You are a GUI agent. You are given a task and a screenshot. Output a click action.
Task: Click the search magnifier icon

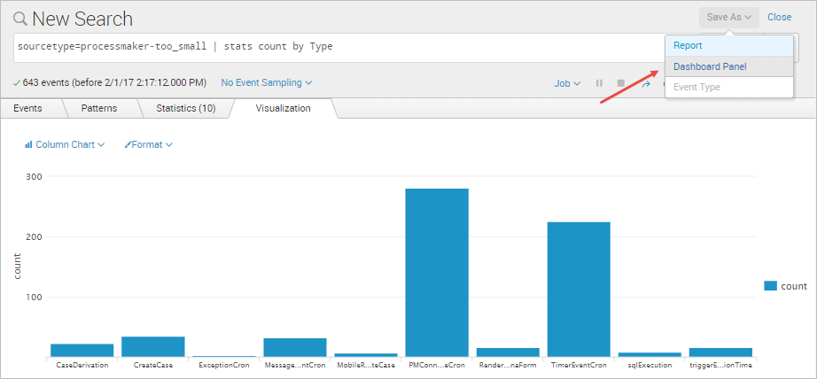(20, 19)
